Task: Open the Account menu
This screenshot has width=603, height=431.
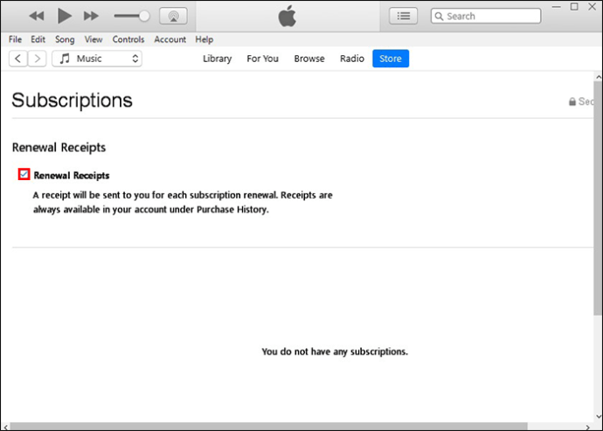Action: (170, 39)
